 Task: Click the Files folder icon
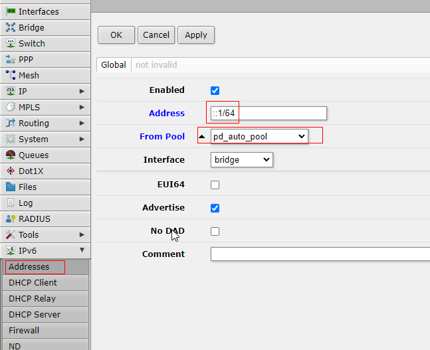pyautogui.click(x=11, y=187)
